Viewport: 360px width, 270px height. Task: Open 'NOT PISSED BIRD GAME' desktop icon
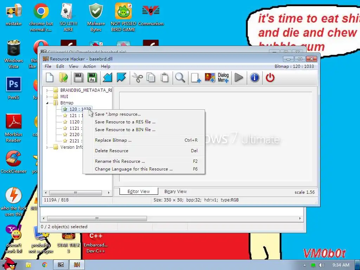point(123,17)
